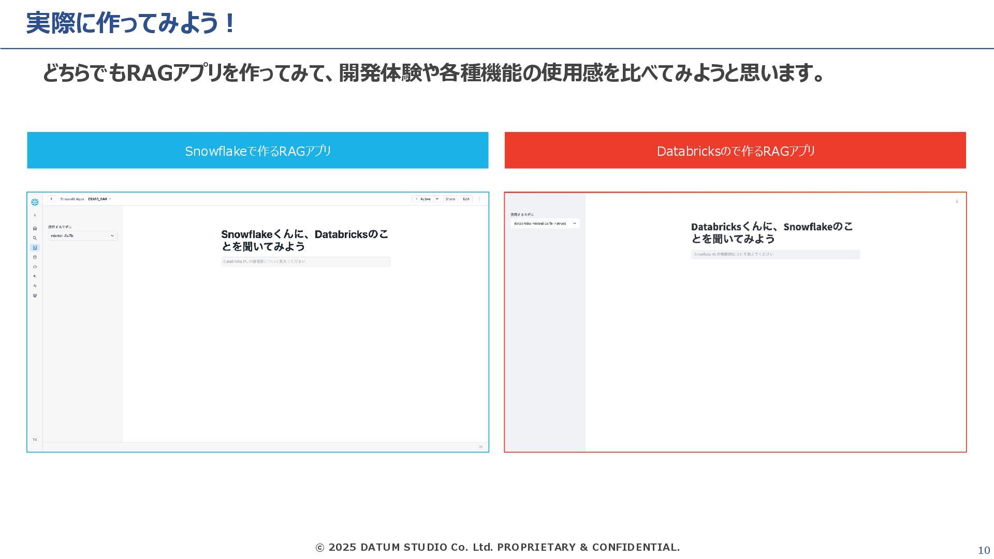Open the AI sparkle sidebar icon
Screen dimensions: 994x559
pos(35,276)
